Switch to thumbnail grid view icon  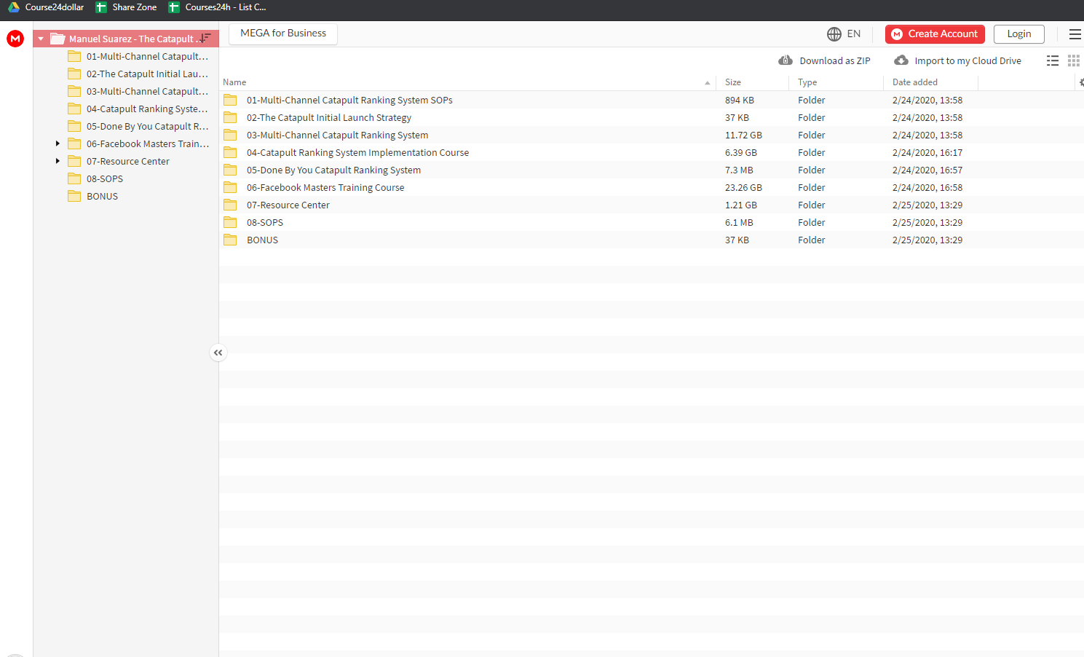click(x=1074, y=61)
